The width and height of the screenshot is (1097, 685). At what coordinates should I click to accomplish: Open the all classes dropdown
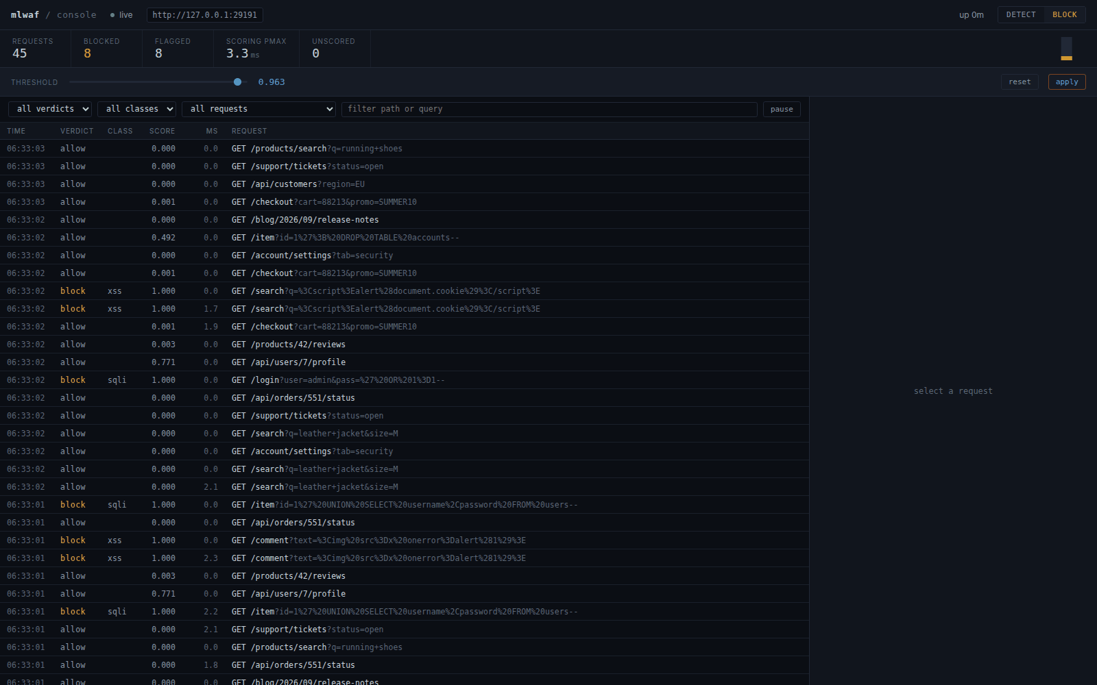pyautogui.click(x=136, y=109)
